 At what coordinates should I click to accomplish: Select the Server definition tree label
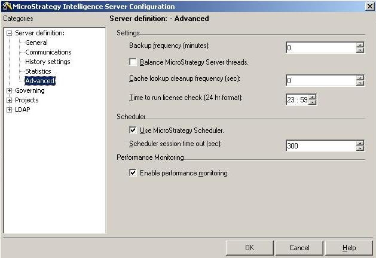pos(40,33)
